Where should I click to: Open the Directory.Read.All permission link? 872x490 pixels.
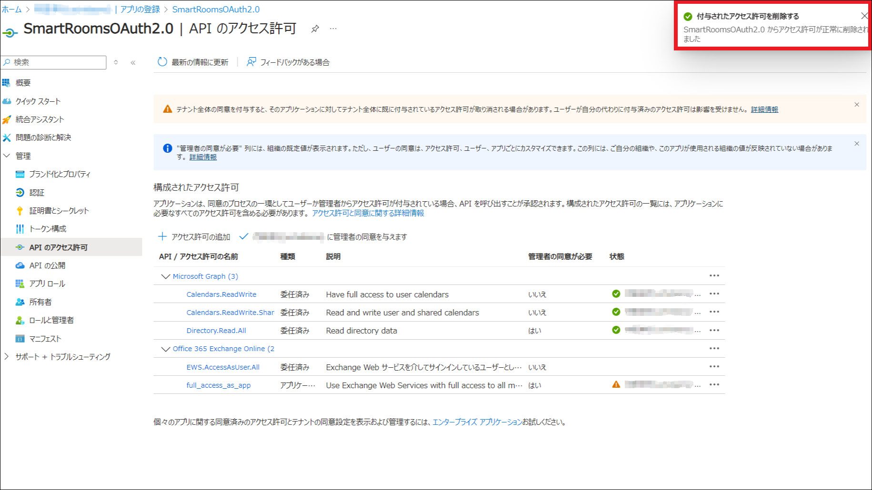pos(216,331)
